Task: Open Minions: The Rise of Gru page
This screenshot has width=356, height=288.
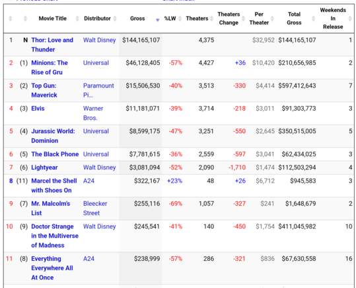Action: 50,68
